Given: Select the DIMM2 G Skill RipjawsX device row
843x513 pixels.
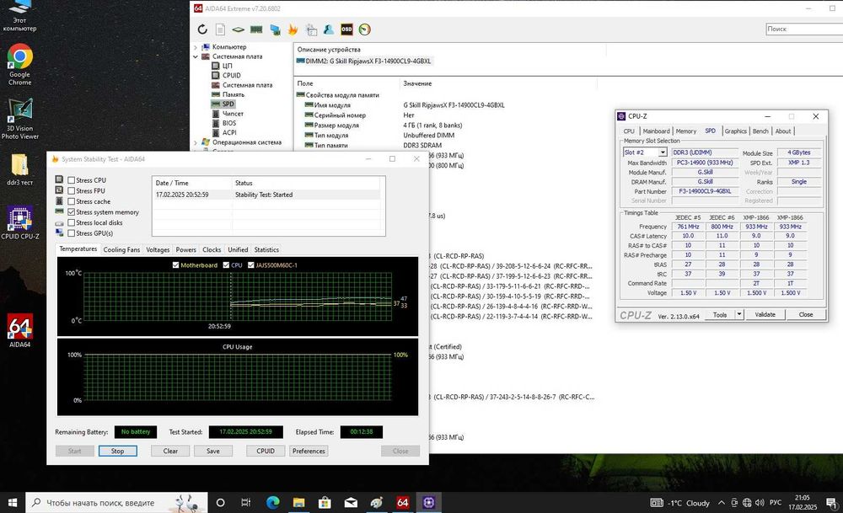Looking at the screenshot, I should (x=364, y=61).
